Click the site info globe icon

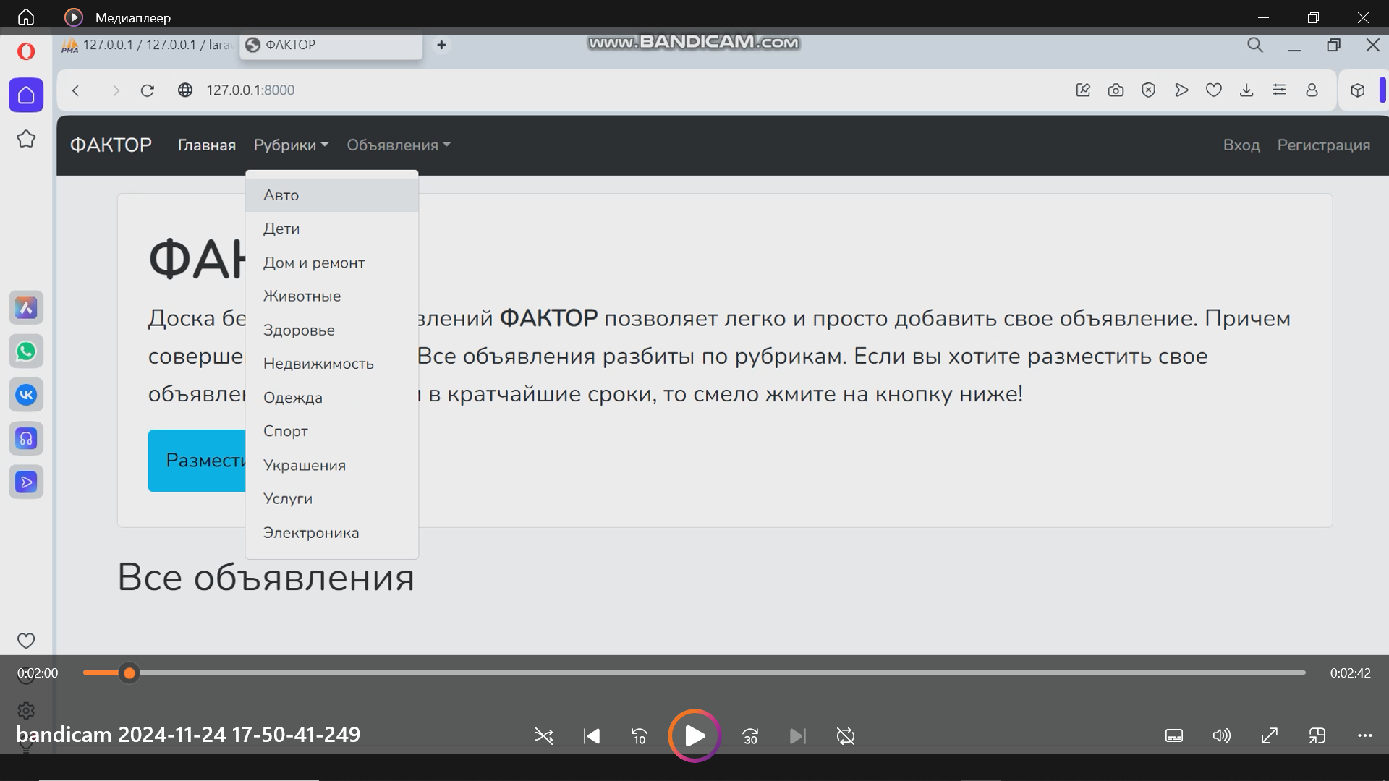coord(185,90)
